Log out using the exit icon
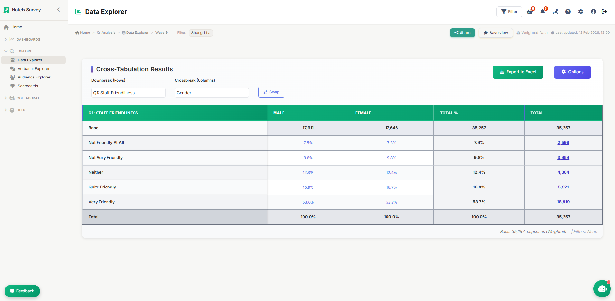 click(605, 12)
